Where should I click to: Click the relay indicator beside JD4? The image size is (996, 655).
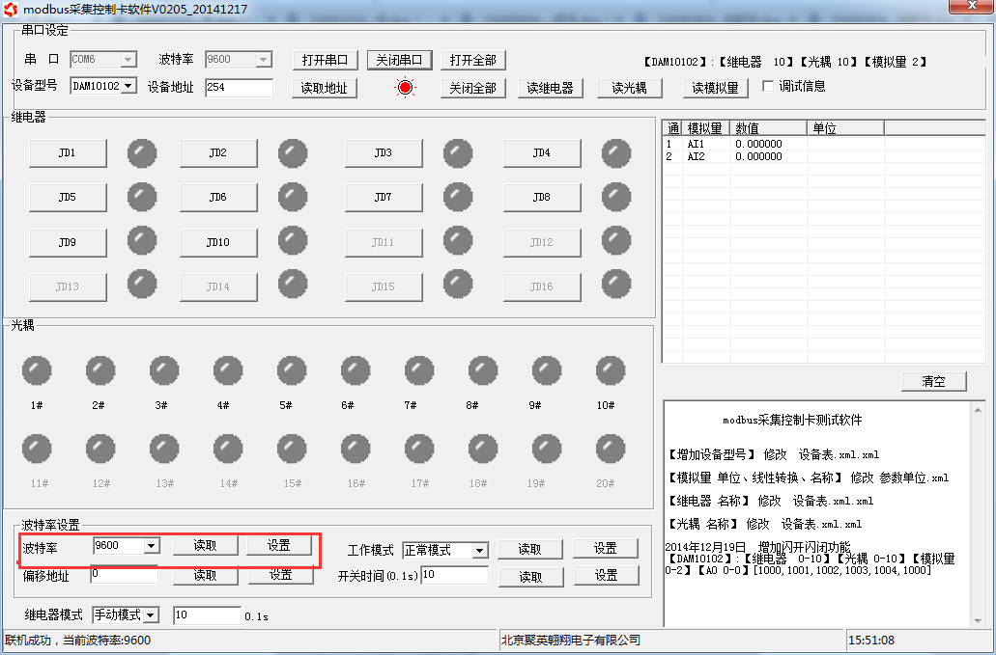(616, 152)
